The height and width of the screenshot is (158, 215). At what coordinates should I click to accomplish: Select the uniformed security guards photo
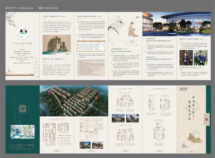point(201,58)
